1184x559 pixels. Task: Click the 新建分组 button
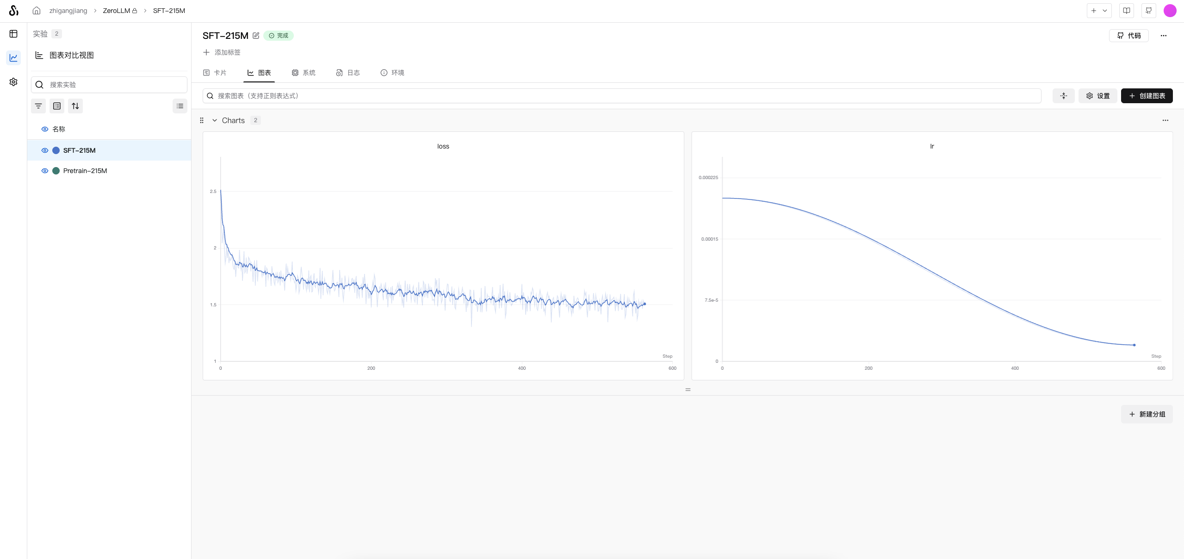(x=1147, y=414)
